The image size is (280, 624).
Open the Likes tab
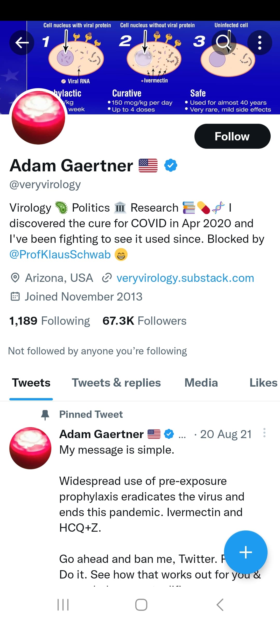[263, 383]
